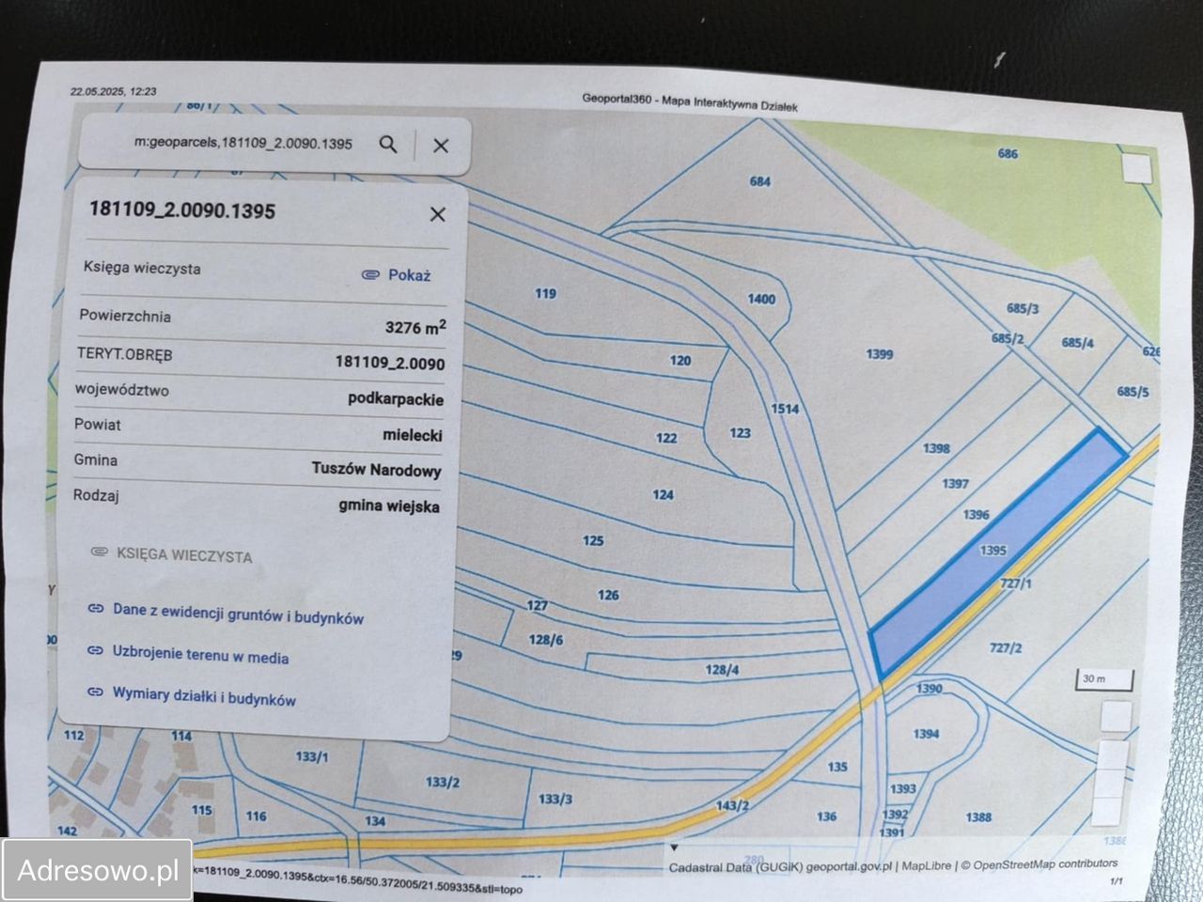The image size is (1203, 902).
Task: Click parcel 1390 label
Action: tap(929, 689)
